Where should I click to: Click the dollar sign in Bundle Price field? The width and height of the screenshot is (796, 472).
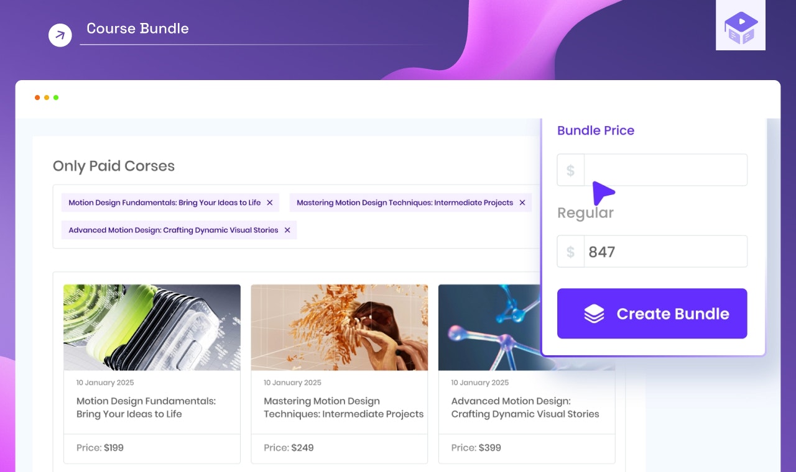(x=571, y=170)
